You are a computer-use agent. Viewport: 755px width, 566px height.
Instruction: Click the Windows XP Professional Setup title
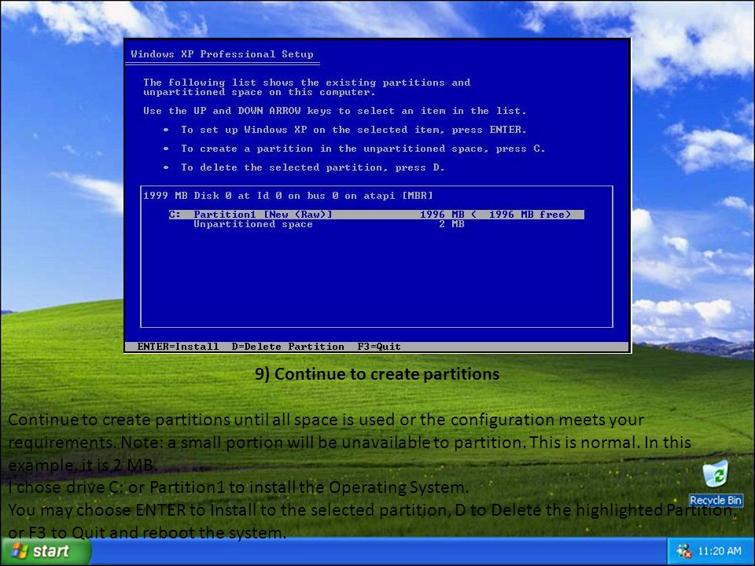[x=222, y=54]
